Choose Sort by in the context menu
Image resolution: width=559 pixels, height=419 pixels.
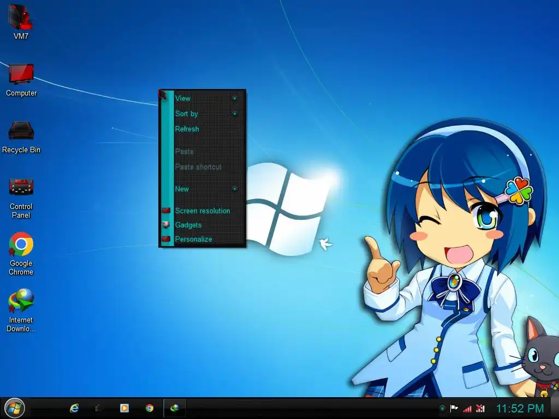click(203, 113)
